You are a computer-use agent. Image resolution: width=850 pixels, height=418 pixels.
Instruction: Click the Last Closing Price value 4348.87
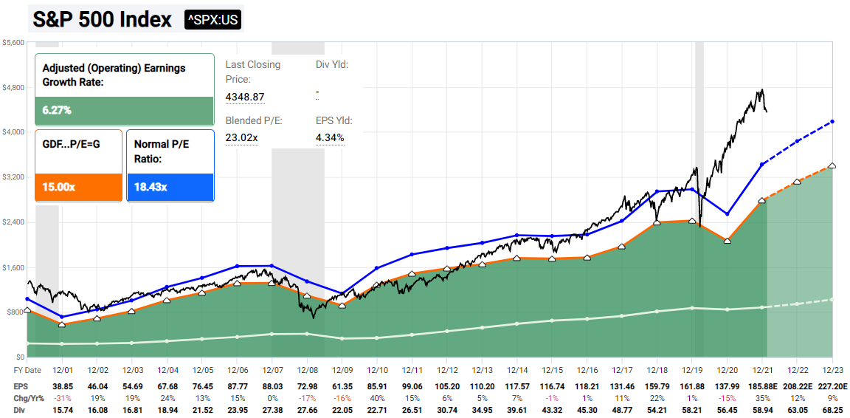click(x=244, y=97)
